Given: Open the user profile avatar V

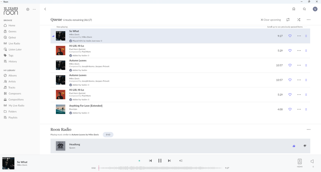Looking at the screenshot, I should pos(315,9).
